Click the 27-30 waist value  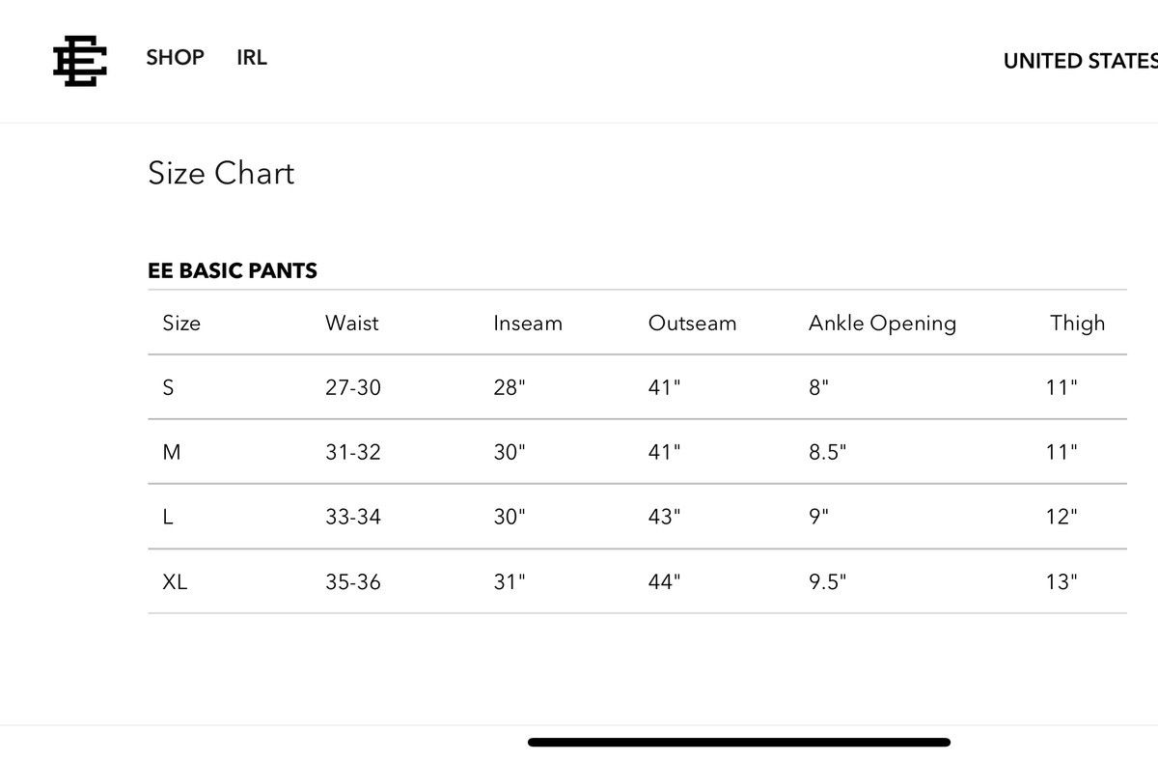[x=353, y=387]
